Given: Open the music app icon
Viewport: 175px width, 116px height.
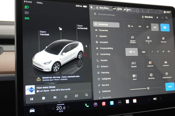Looking at the screenshot, I should point(104,104).
